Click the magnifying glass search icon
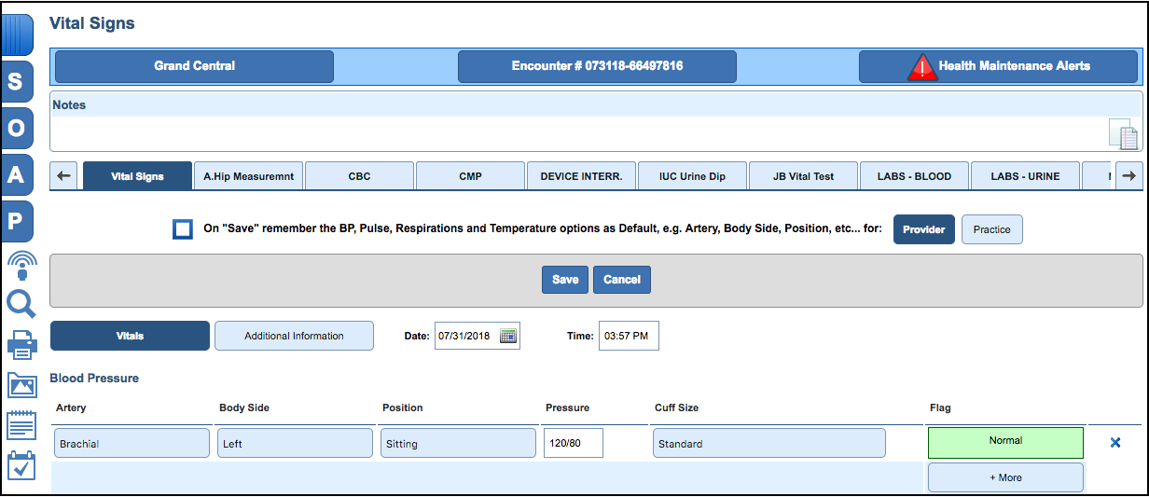Image resolution: width=1149 pixels, height=497 pixels. point(21,304)
